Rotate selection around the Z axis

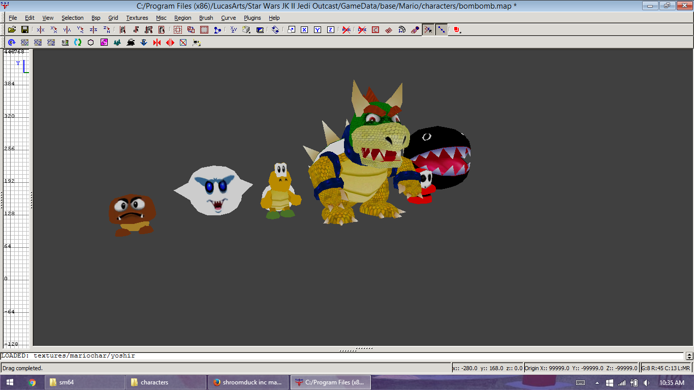click(x=107, y=30)
